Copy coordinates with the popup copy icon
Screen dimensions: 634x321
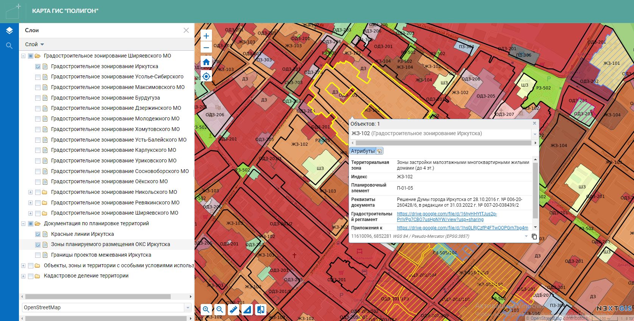click(x=534, y=237)
